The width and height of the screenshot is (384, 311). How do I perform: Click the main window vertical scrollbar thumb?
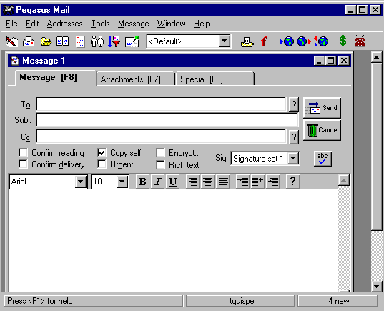click(377, 147)
